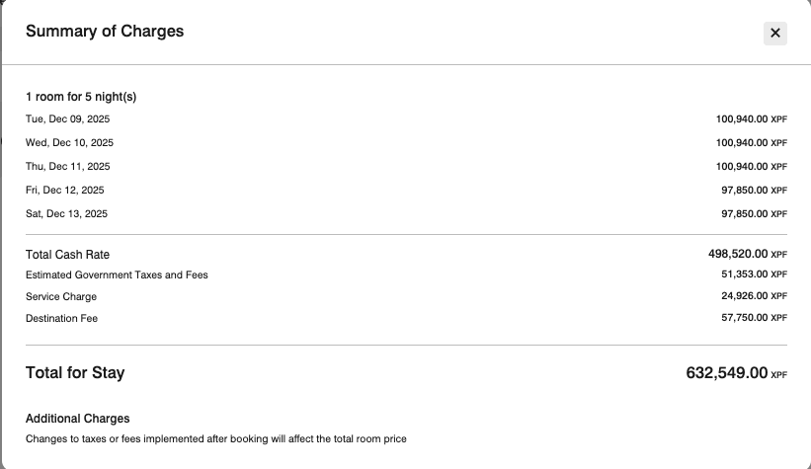Click the 632,549.00 XPF grand total

click(x=736, y=373)
